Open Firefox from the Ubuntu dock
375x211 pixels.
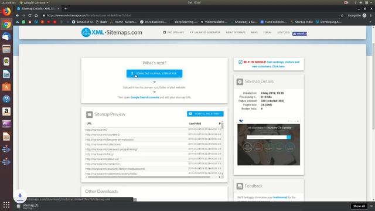(6, 12)
